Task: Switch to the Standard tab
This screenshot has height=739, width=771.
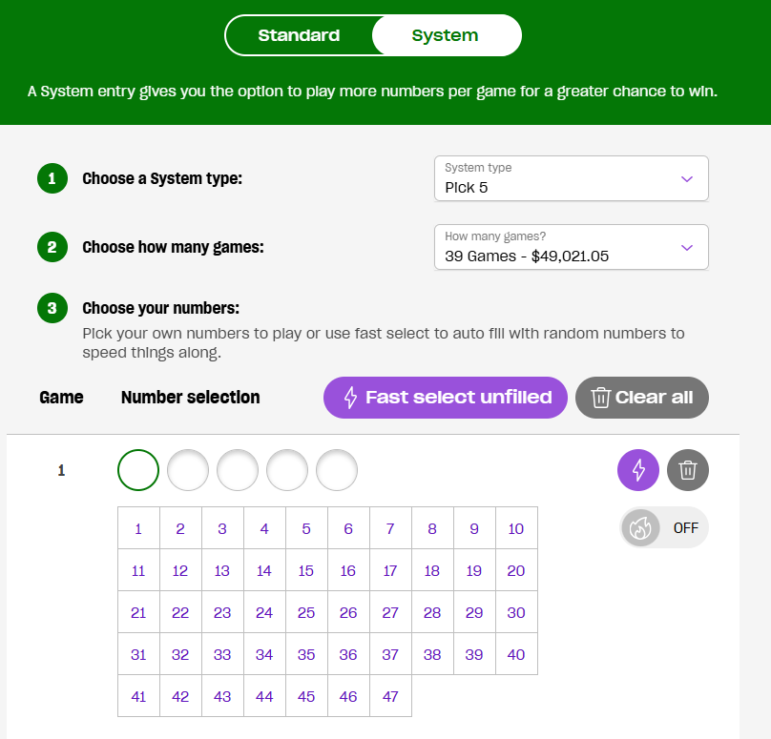Action: [x=299, y=35]
